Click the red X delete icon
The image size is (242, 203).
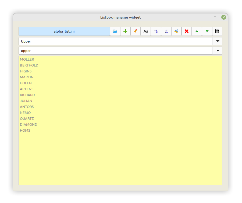187,31
